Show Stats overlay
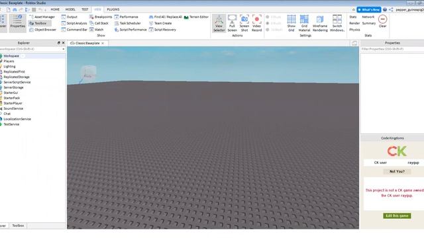The height and width of the screenshot is (238, 424). click(353, 17)
